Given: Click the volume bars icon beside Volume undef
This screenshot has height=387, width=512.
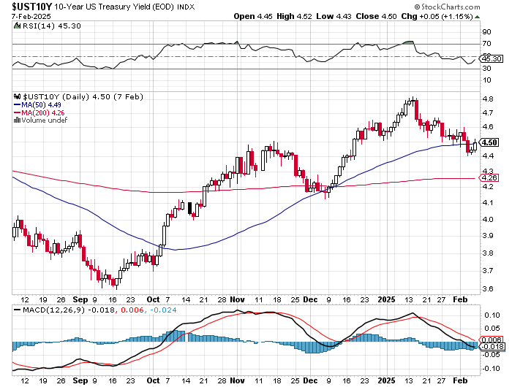Looking at the screenshot, I should pos(17,120).
